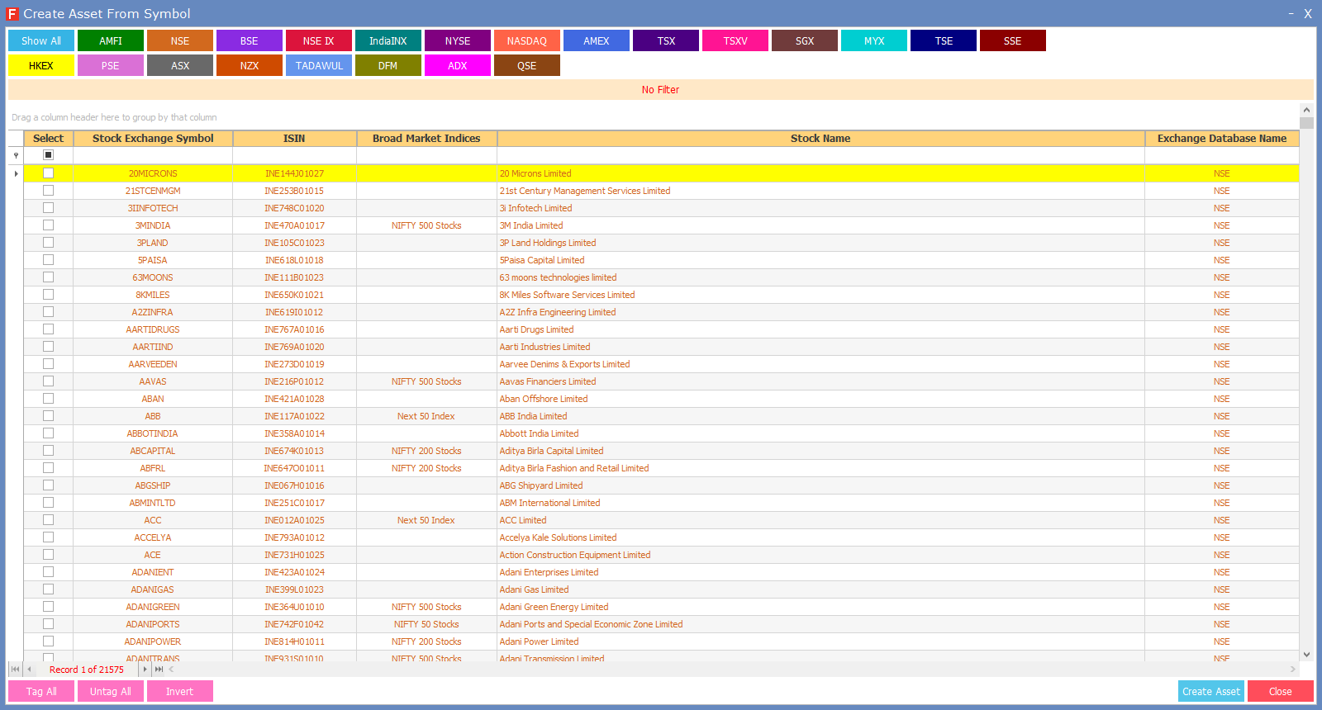
Task: Select checkbox for 3MINDIA row
Action: tap(48, 225)
